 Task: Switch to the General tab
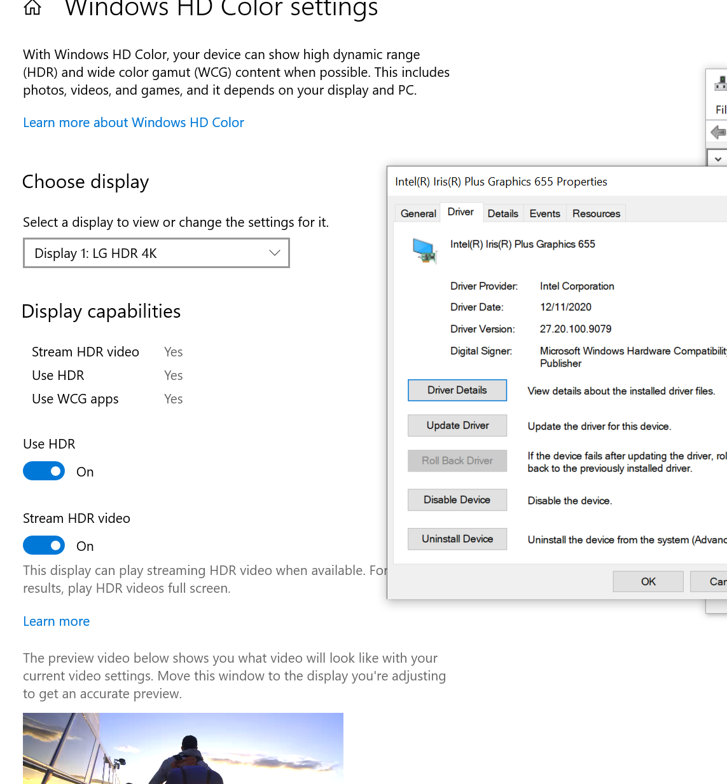(417, 213)
